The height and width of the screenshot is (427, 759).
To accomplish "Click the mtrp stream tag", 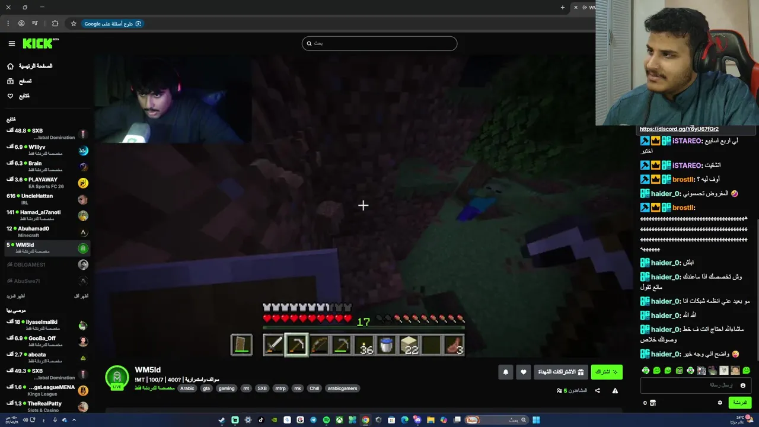I will (x=280, y=388).
